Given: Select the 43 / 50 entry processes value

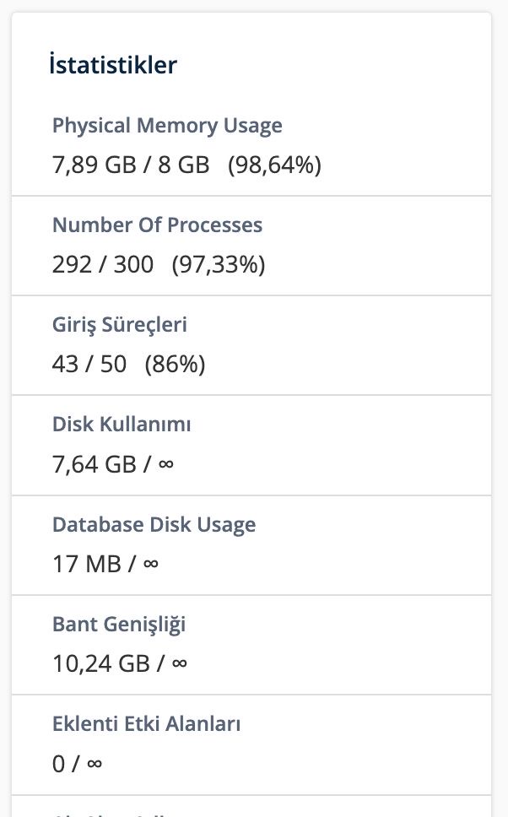Looking at the screenshot, I should click(89, 365).
